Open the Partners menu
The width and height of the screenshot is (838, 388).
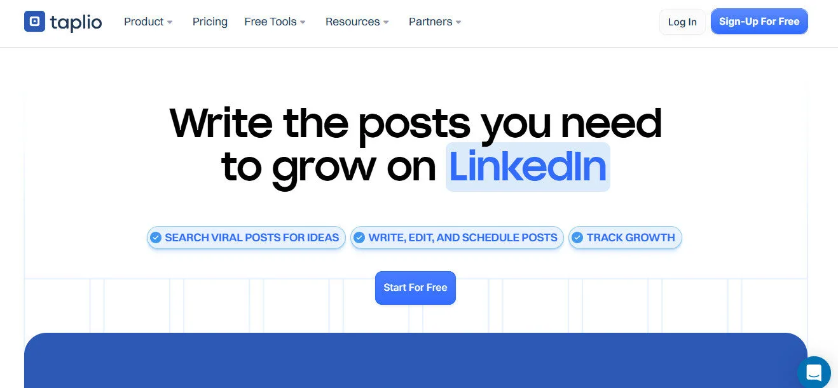[430, 22]
